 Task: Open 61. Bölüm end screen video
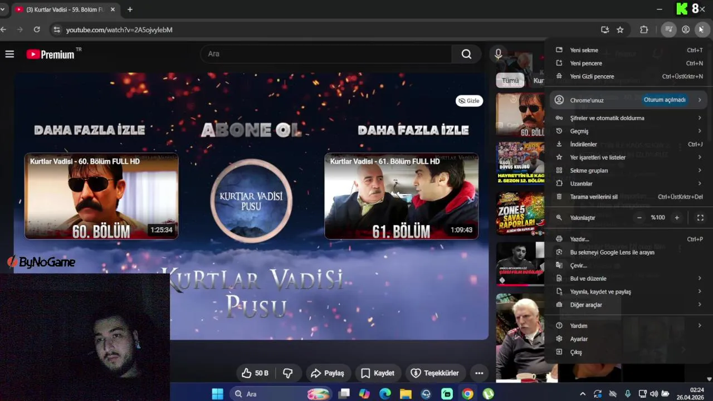(401, 196)
